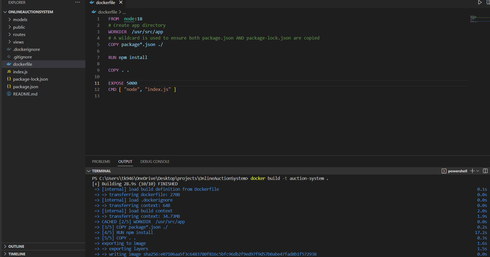Click 'transferring context: 34.73MB' terminal line

click(144, 216)
